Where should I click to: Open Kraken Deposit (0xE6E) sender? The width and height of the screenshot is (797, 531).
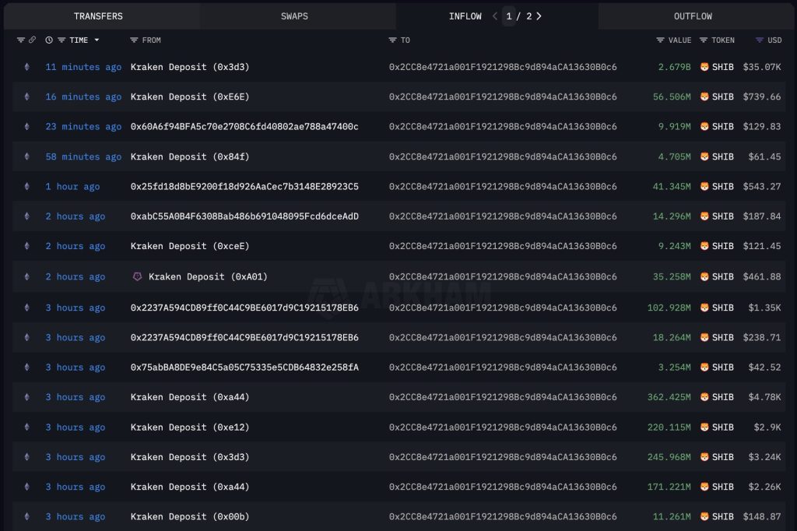190,97
